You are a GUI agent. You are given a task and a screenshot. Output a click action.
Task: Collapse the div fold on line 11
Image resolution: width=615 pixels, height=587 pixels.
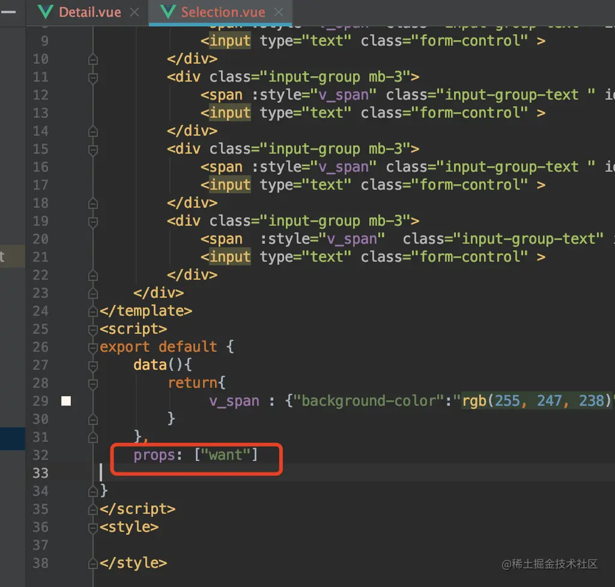[x=93, y=77]
